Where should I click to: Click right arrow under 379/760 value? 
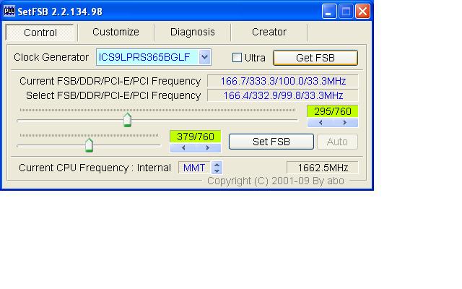tap(208, 147)
